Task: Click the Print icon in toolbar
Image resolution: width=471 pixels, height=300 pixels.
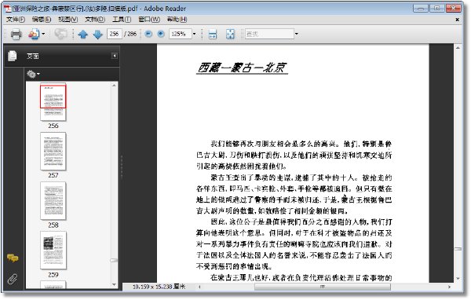Action: [16, 34]
